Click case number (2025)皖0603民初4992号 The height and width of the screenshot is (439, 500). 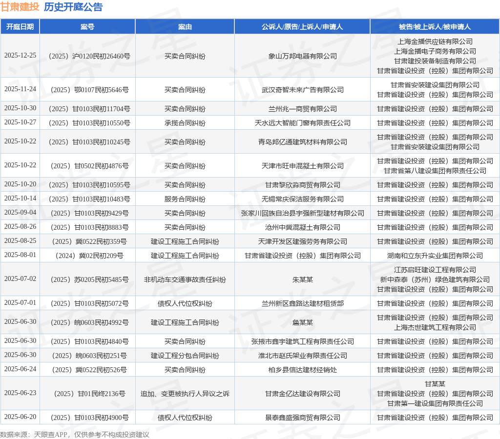(x=90, y=323)
